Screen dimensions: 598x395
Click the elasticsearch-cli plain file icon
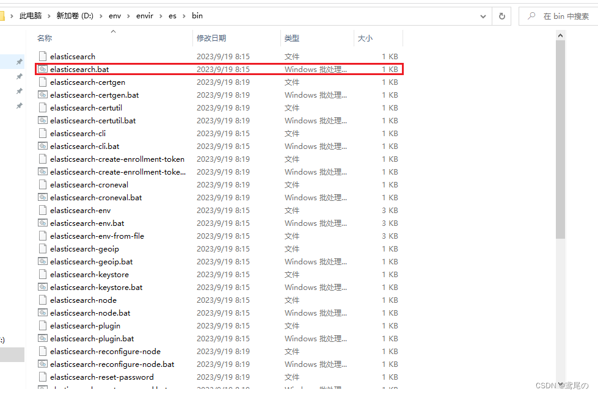tap(43, 133)
